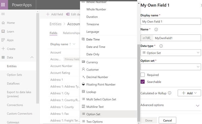The height and width of the screenshot is (124, 202).
Task: Select Duration from the type list
Action: 92,17
